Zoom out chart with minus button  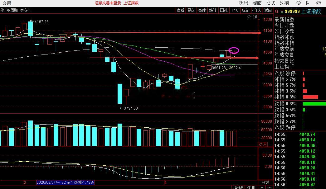tap(270, 187)
